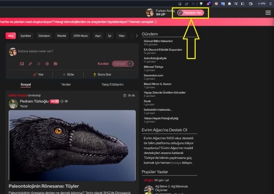Click the info icon on pink banner

pyautogui.click(x=156, y=22)
